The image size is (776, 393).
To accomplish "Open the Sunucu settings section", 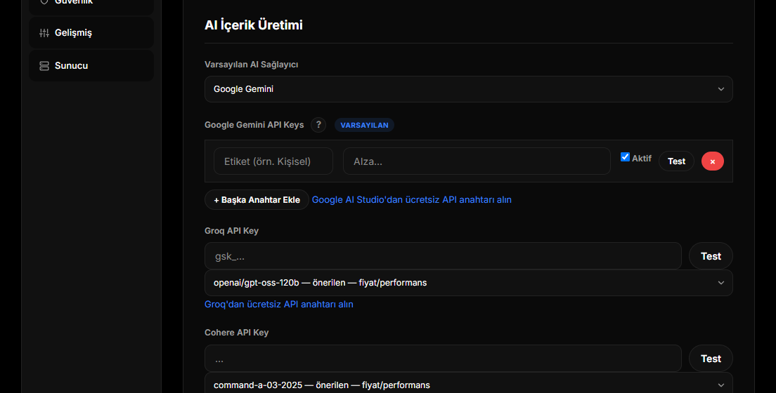I will [x=91, y=66].
